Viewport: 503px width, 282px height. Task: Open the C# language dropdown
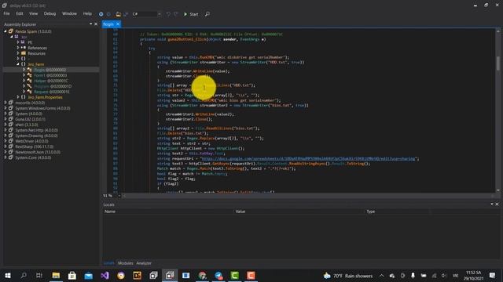point(159,14)
